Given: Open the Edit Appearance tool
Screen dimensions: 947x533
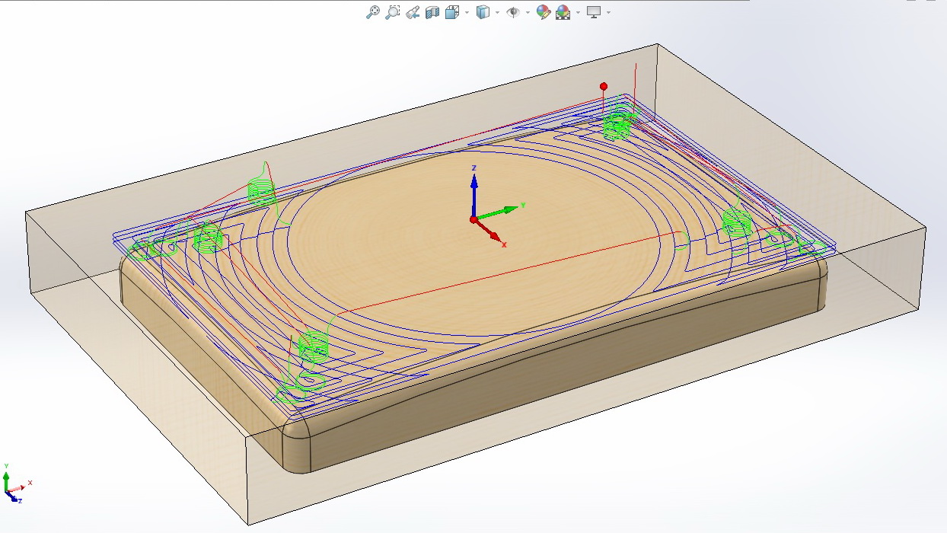Looking at the screenshot, I should point(543,12).
